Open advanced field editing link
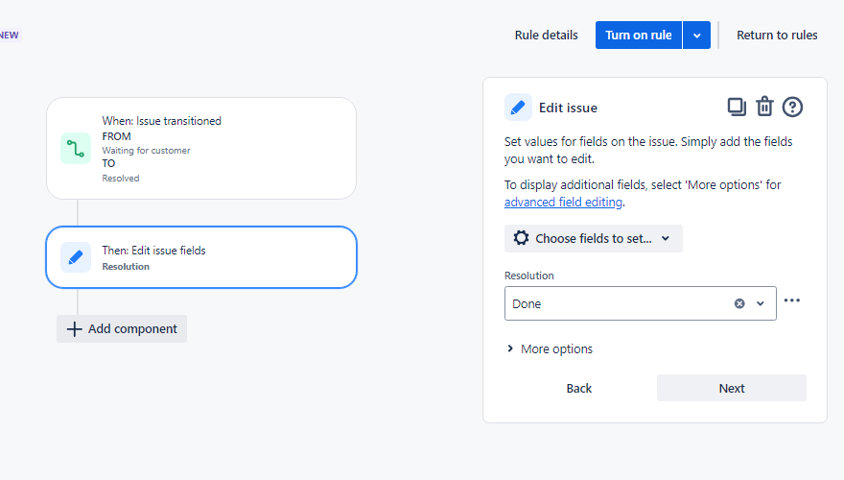 563,203
